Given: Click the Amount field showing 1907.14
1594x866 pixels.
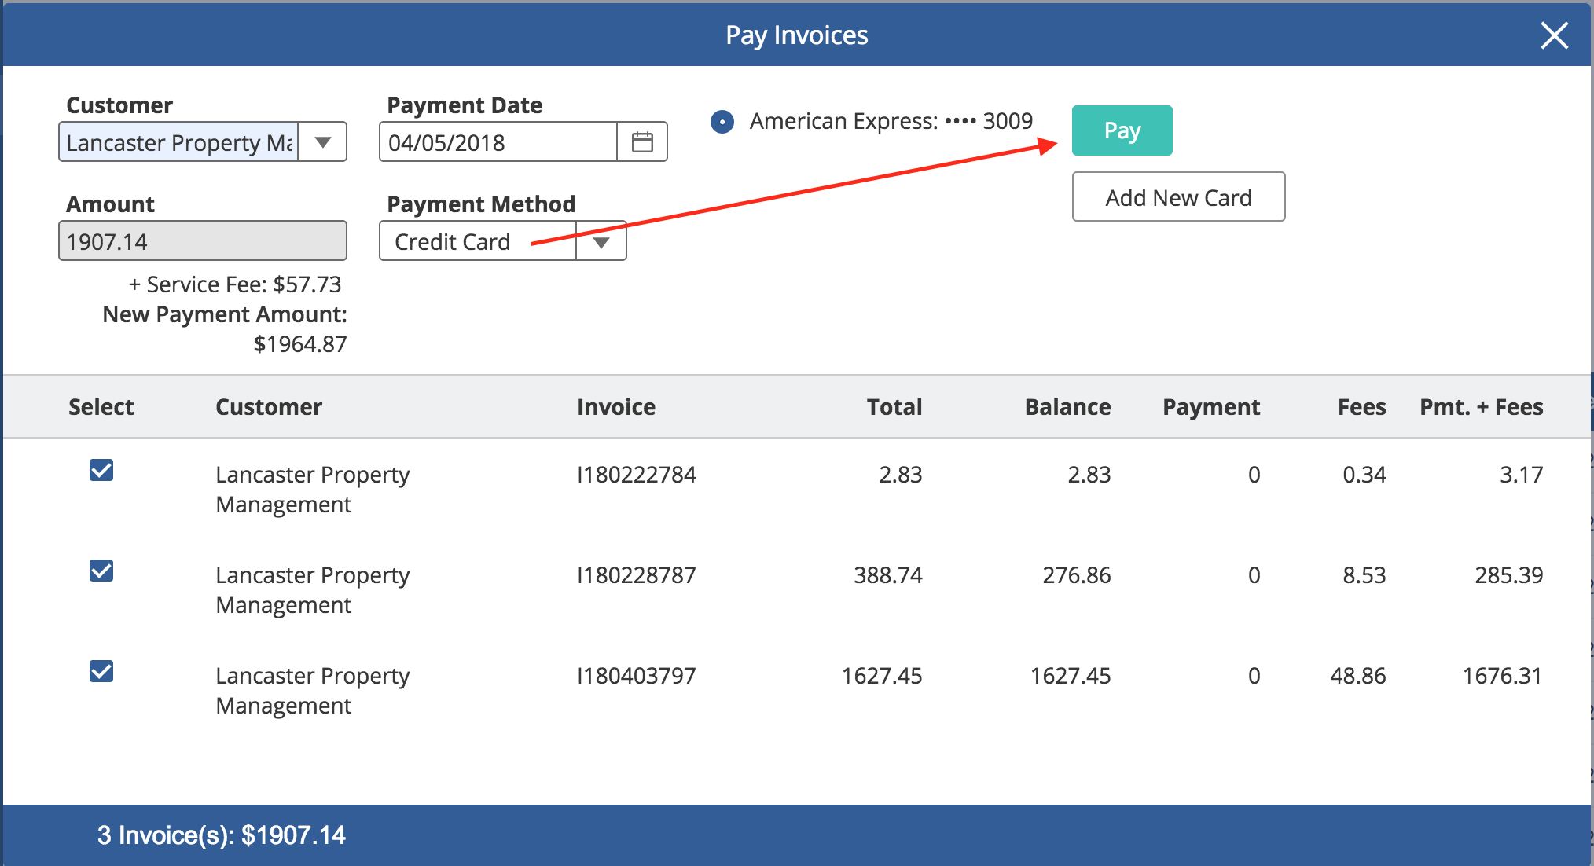Looking at the screenshot, I should pos(202,241).
